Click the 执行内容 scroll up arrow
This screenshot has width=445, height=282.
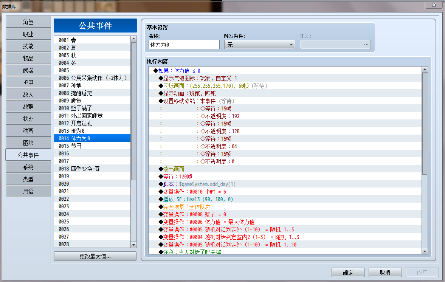pyautogui.click(x=425, y=70)
